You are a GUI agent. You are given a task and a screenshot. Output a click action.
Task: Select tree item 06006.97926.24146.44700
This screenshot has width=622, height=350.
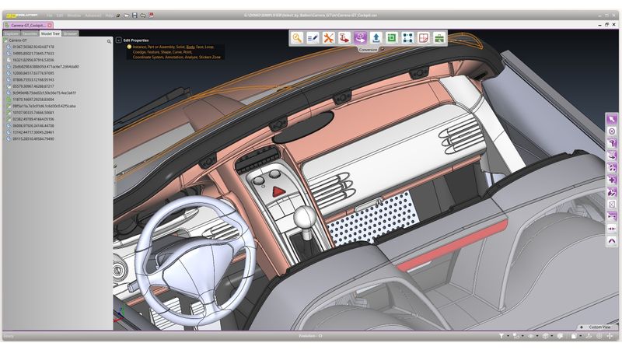click(33, 126)
